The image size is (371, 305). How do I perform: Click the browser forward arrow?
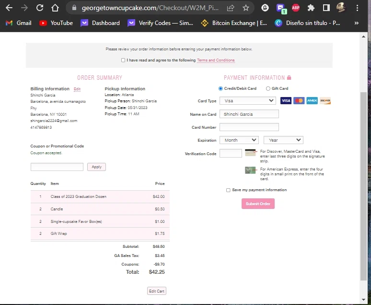pyautogui.click(x=24, y=8)
